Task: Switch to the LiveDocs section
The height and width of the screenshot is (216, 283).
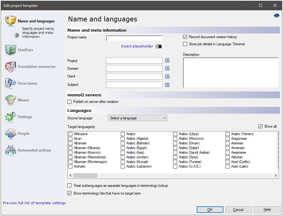Action: click(26, 50)
